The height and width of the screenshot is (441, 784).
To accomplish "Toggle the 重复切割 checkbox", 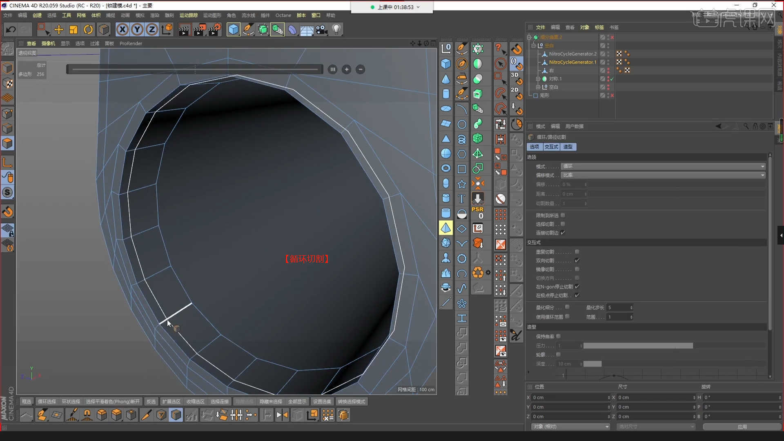I will click(x=577, y=252).
